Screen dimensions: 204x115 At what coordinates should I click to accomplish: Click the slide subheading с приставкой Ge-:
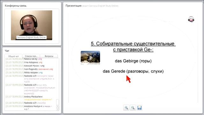[133, 50]
